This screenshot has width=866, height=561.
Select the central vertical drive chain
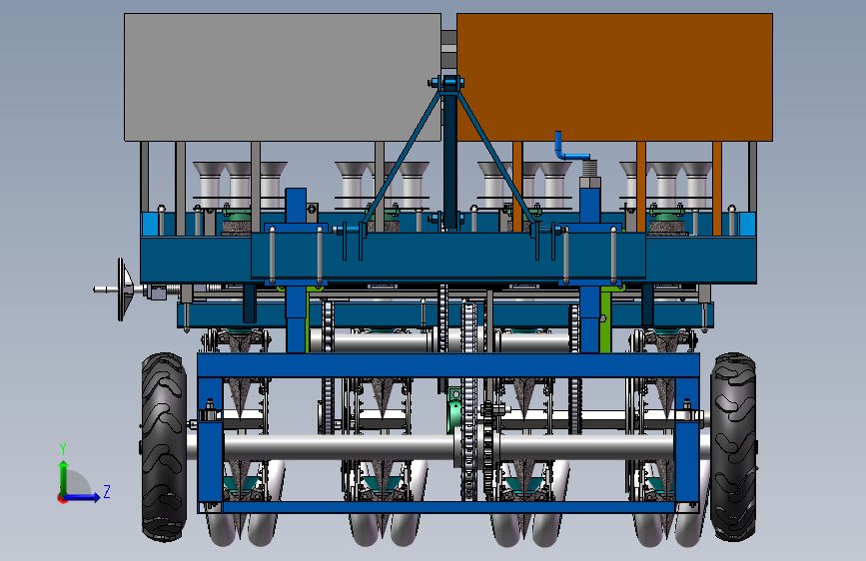pos(469,401)
